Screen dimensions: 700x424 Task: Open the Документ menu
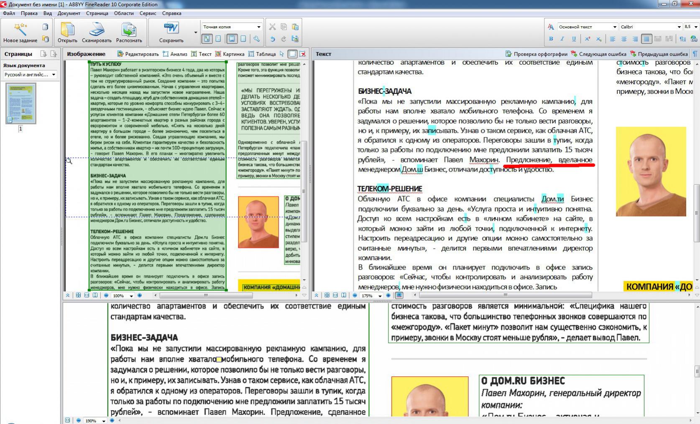point(69,13)
